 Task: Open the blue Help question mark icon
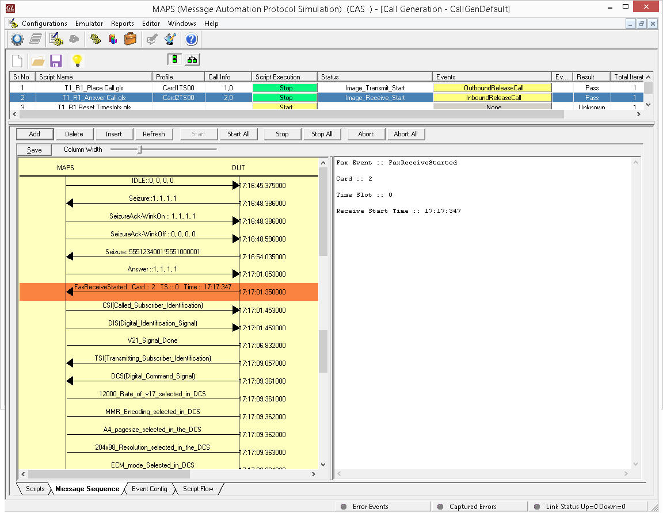click(192, 39)
